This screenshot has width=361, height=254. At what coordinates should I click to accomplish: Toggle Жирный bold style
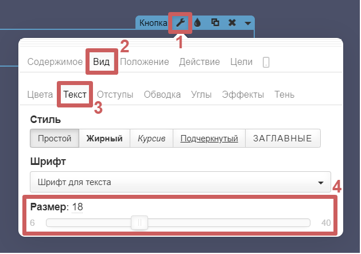(104, 138)
